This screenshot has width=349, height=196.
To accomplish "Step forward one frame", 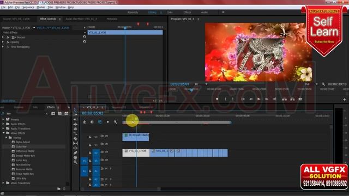I will tap(267, 99).
